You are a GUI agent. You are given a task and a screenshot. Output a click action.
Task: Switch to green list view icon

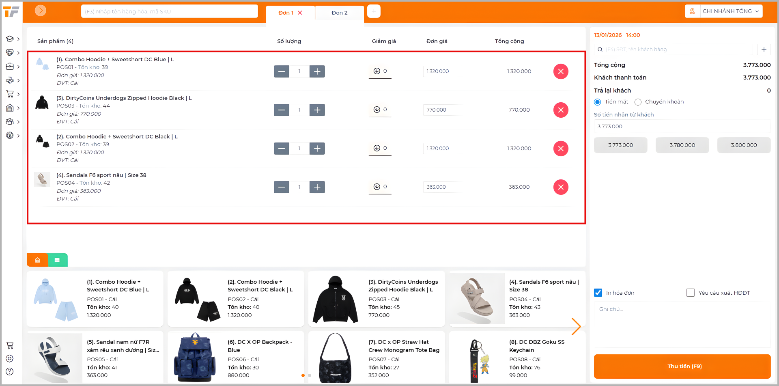(x=57, y=260)
